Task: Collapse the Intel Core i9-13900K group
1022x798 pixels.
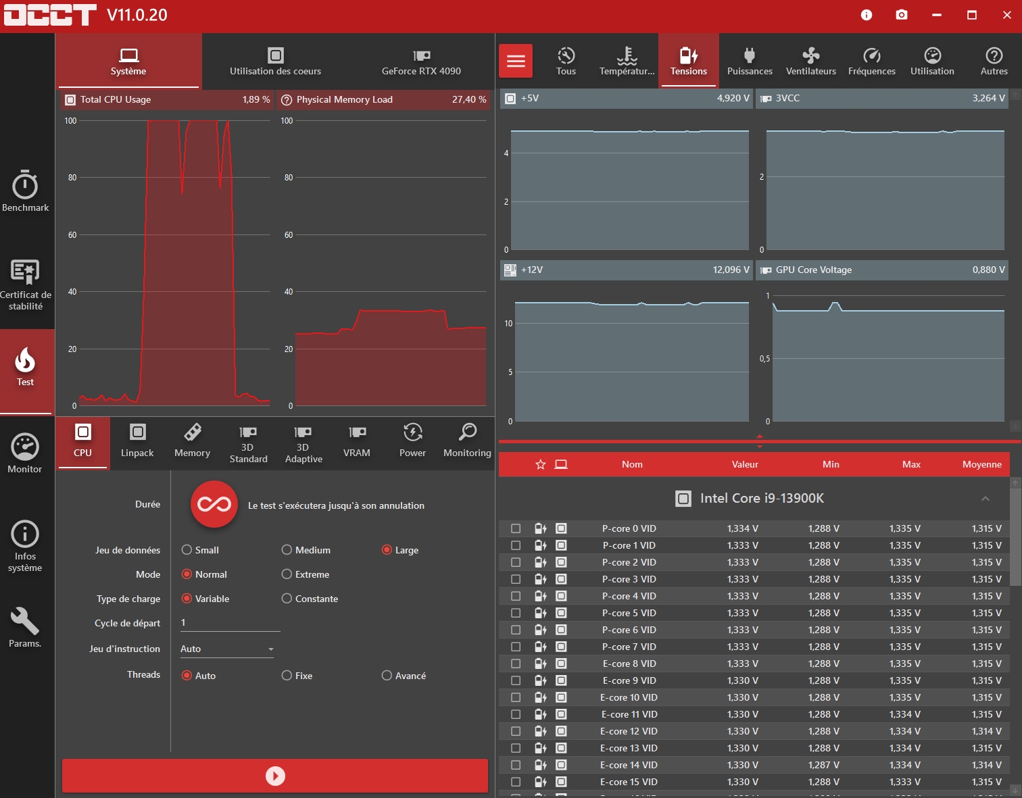Action: click(985, 499)
